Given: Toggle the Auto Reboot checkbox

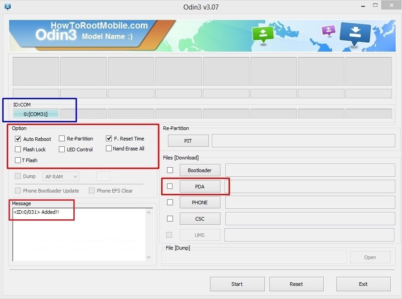Looking at the screenshot, I should pyautogui.click(x=18, y=139).
